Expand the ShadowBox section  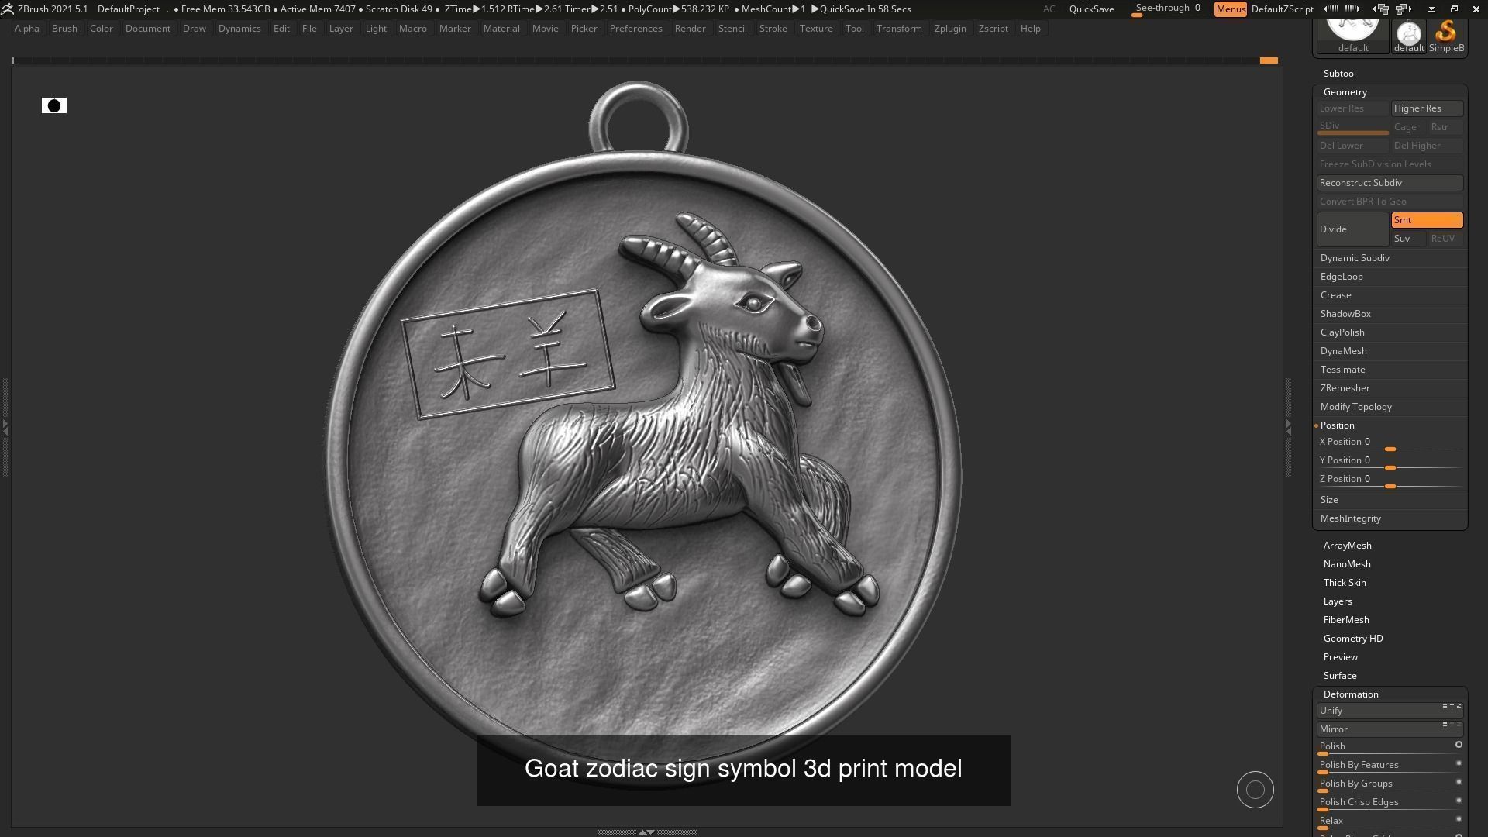(1345, 314)
